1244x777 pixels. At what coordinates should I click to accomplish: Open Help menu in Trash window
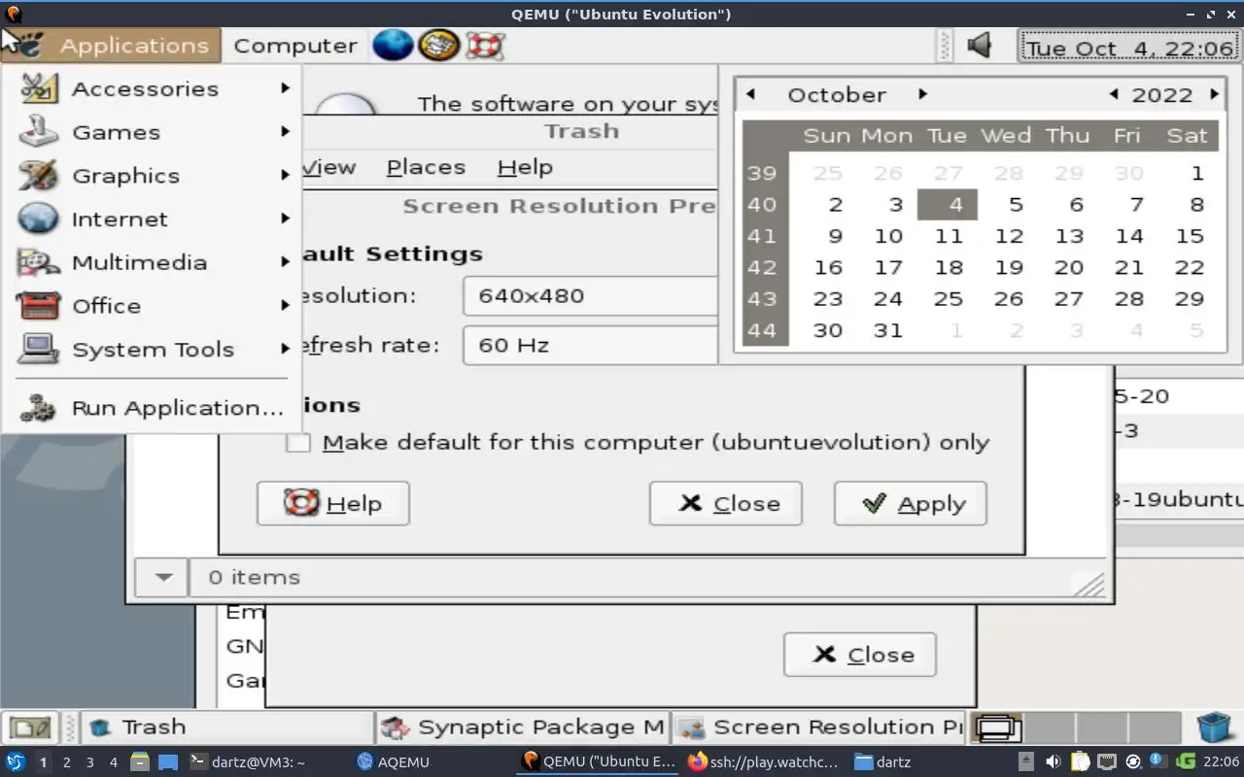coord(525,167)
